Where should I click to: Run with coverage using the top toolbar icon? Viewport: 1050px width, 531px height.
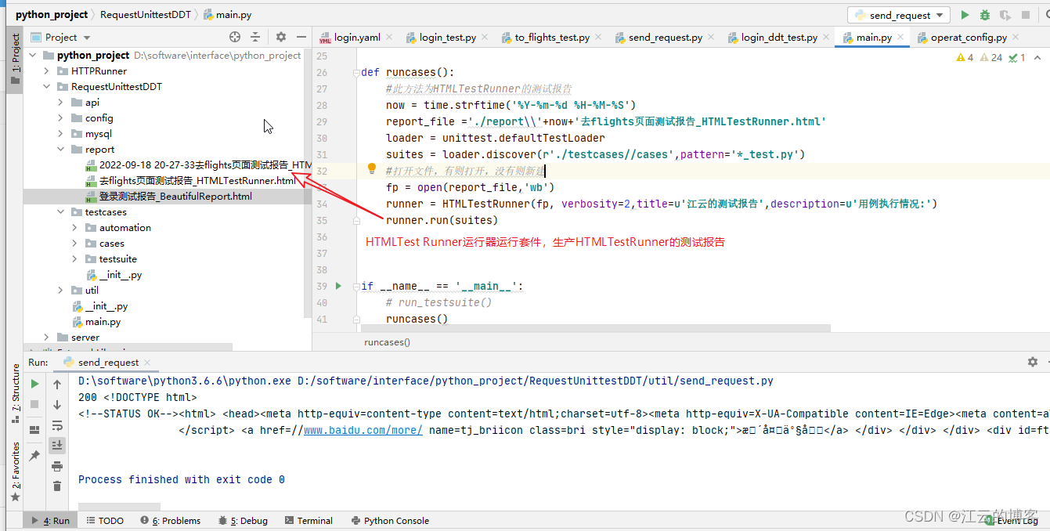pos(1005,15)
